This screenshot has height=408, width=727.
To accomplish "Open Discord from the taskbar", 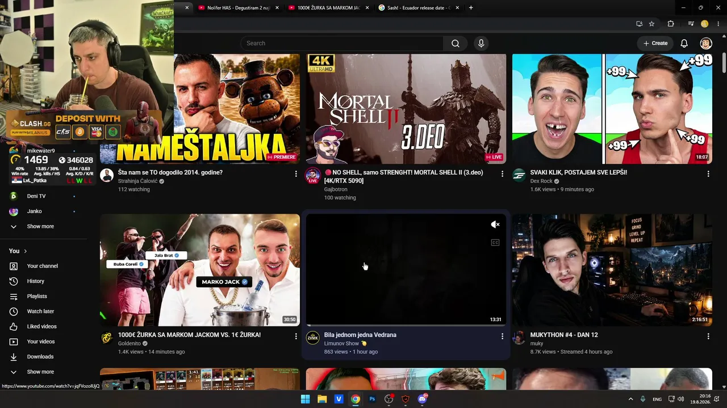I will 422,399.
